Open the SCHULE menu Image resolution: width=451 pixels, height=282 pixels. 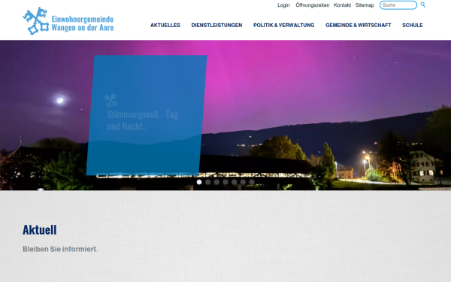[412, 26]
